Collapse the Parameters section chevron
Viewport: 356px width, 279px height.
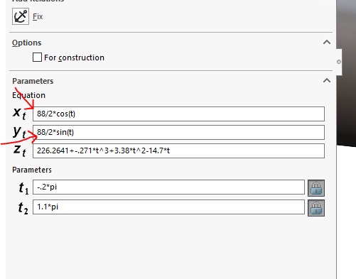(327, 81)
